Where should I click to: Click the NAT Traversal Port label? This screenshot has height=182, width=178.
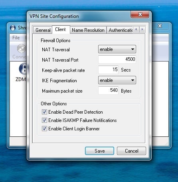[60, 60]
